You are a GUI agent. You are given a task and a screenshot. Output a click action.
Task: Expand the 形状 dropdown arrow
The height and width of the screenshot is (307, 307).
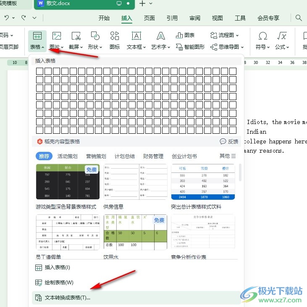(x=101, y=47)
